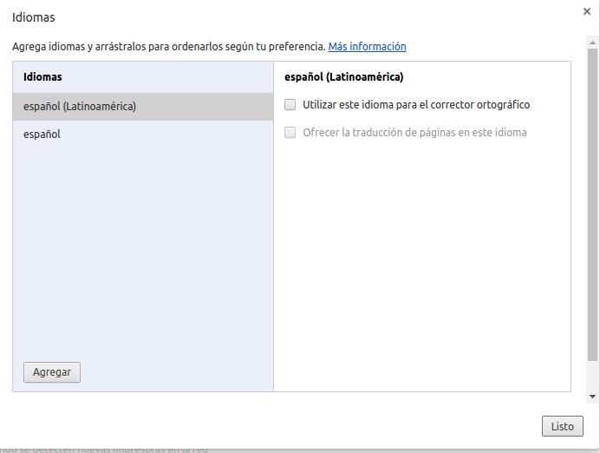Viewport: 600px width, 453px height.
Task: Click the scrollbar up arrow
Action: 592,43
